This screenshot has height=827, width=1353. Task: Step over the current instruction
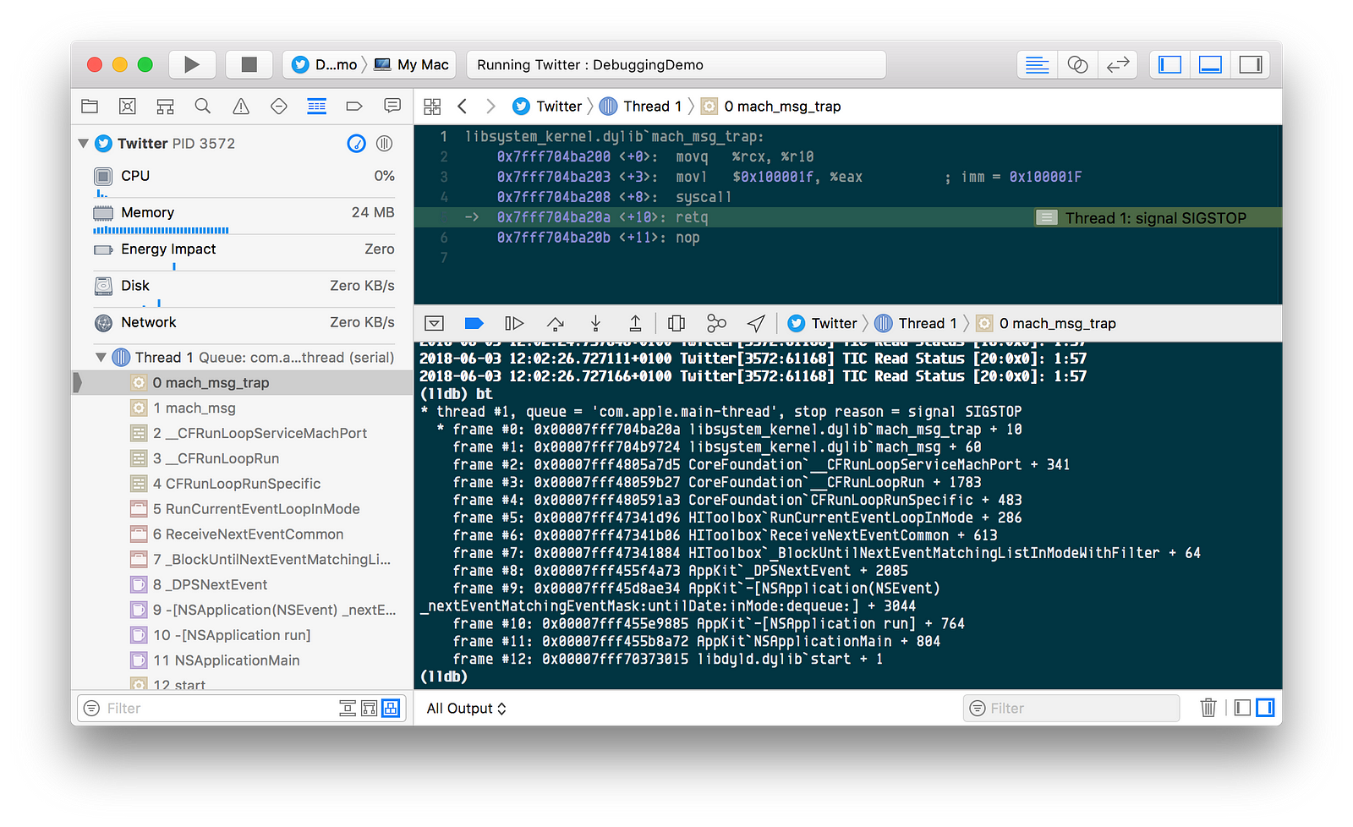[x=555, y=323]
